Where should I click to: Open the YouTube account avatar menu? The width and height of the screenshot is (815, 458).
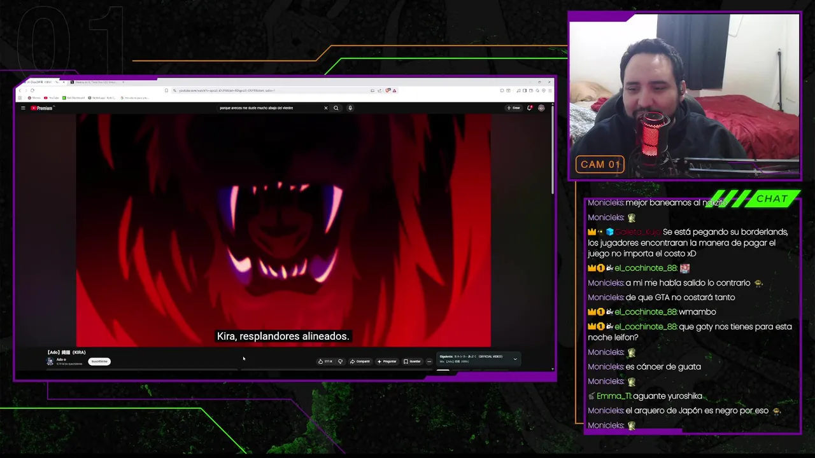tap(541, 108)
